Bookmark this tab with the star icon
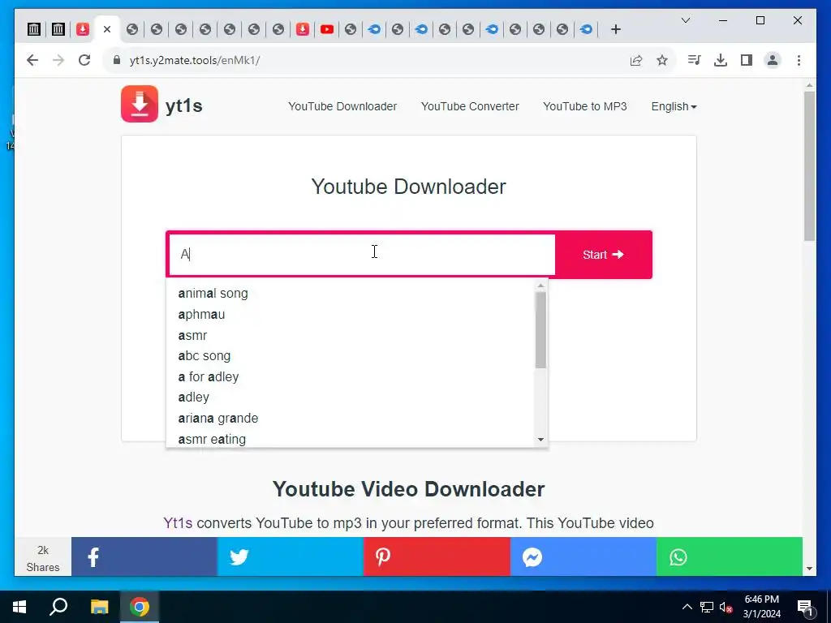The width and height of the screenshot is (831, 623). pos(662,60)
